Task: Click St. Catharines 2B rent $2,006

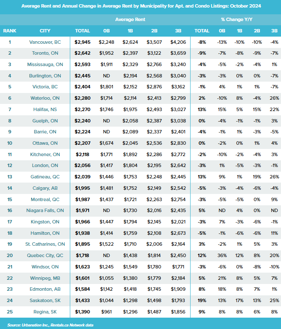Action: [x=154, y=244]
